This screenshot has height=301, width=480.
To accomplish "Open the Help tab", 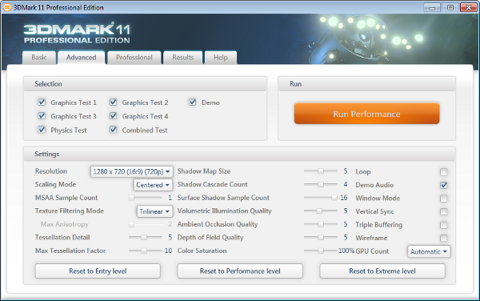I will (221, 58).
